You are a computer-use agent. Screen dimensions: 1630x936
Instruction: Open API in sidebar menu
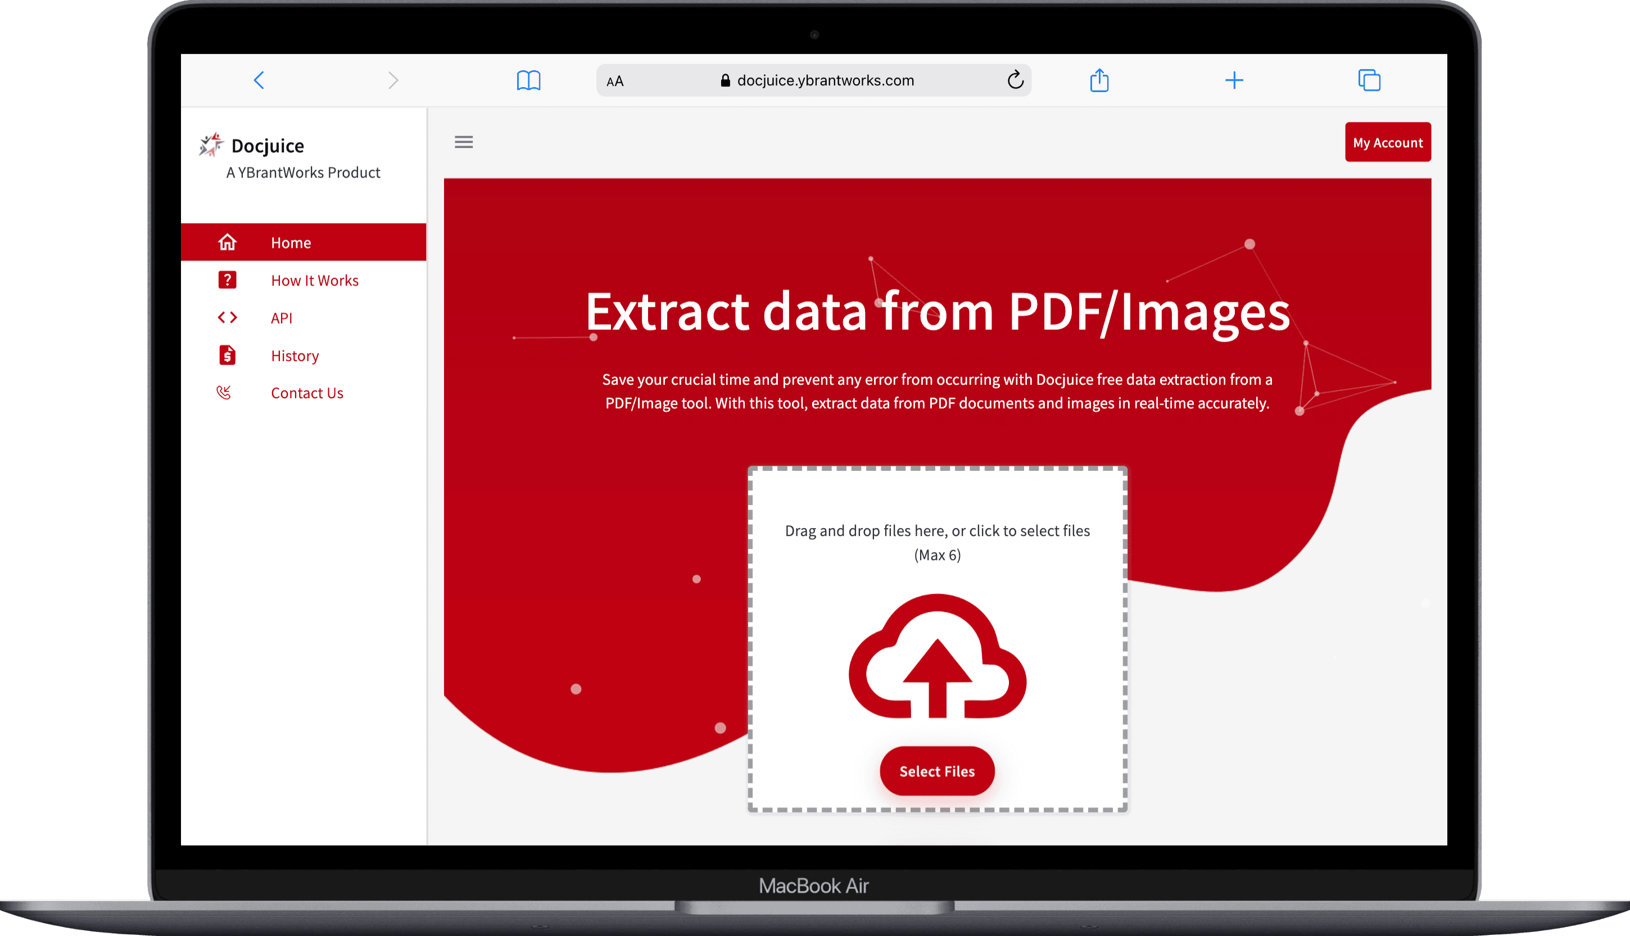(282, 317)
